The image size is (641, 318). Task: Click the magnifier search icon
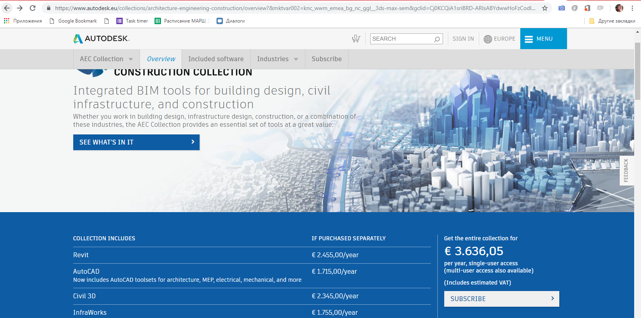pyautogui.click(x=437, y=39)
